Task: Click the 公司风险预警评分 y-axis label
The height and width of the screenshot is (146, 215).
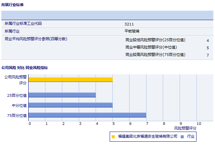Action: click(15, 80)
